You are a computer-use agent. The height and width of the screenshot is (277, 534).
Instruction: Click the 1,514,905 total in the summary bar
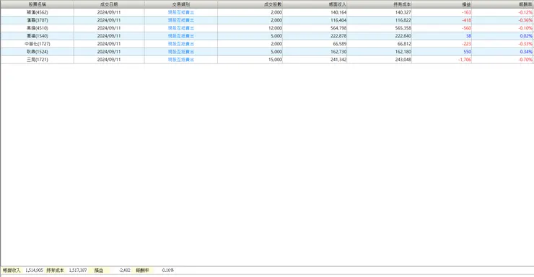[34, 271]
